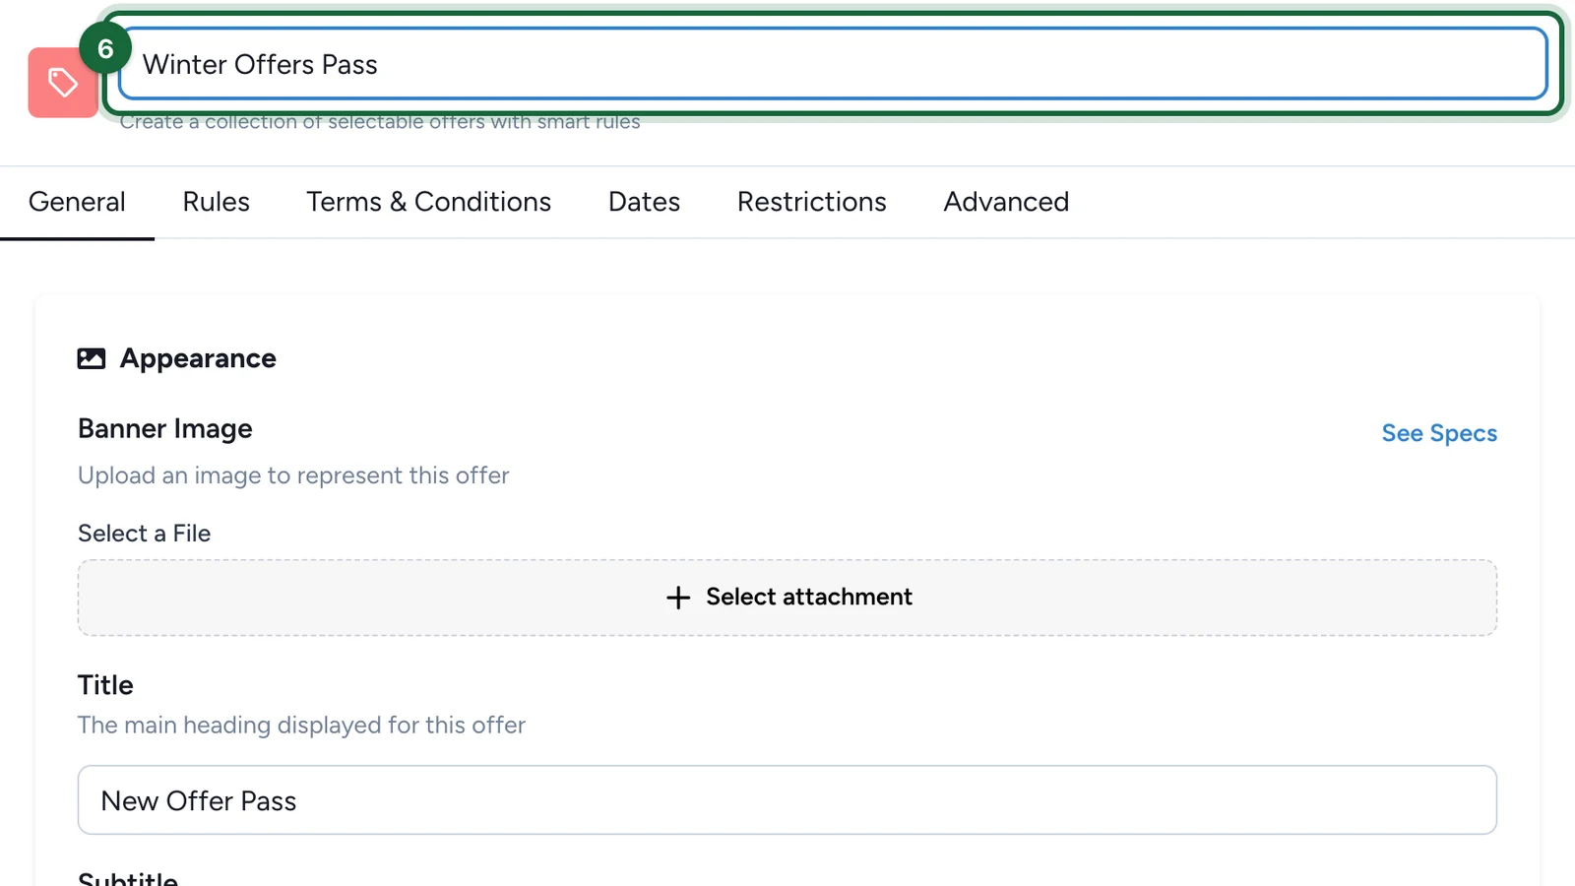1575x886 pixels.
Task: Switch to the Rules tab
Action: [217, 202]
